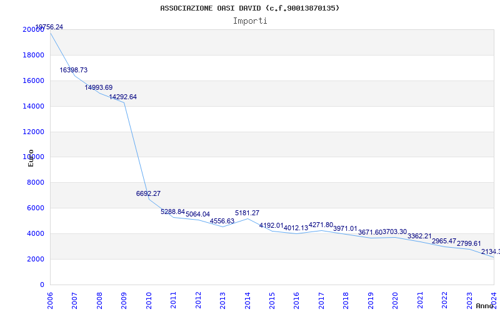Click y-axis value 8000
The width and height of the screenshot is (500, 312).
[x=36, y=182]
